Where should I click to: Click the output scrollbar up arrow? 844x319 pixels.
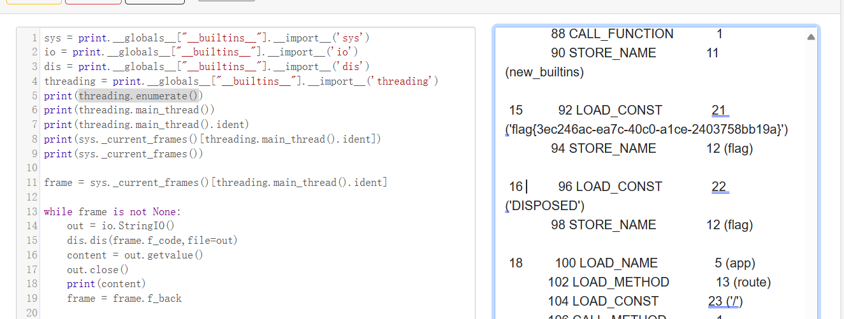(811, 37)
